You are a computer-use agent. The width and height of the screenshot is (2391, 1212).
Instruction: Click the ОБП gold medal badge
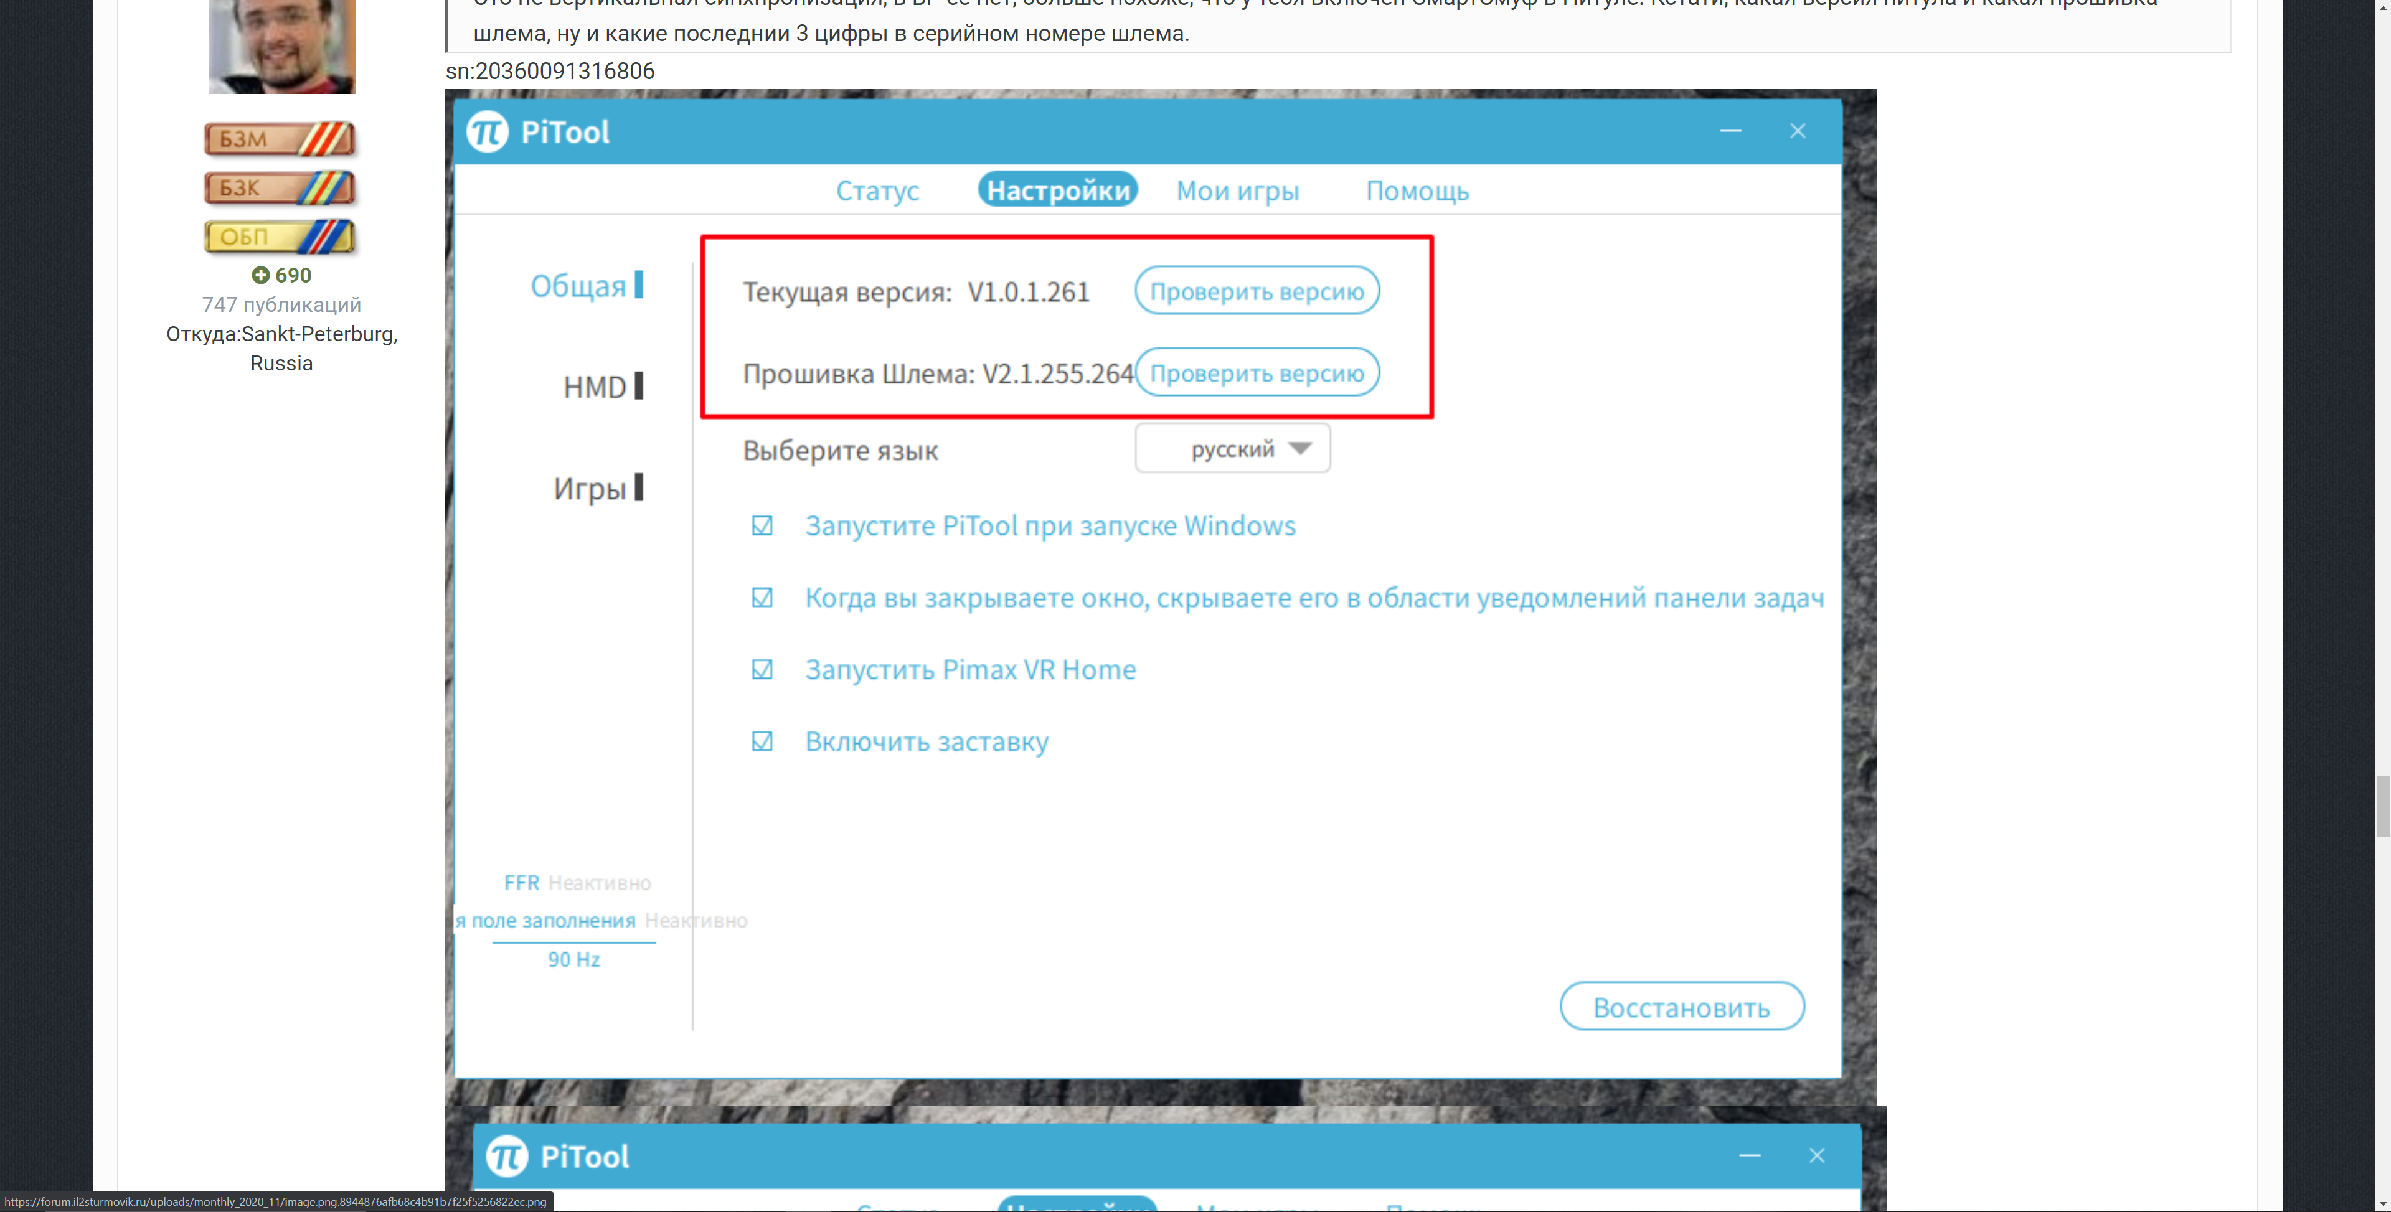[280, 237]
